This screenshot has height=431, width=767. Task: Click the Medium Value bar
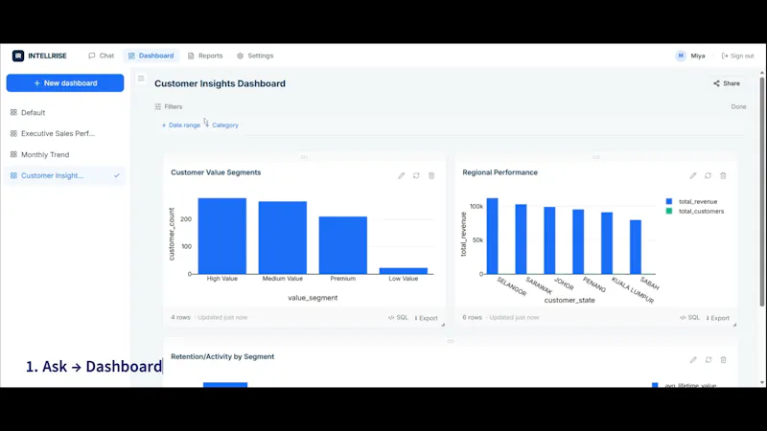(283, 238)
